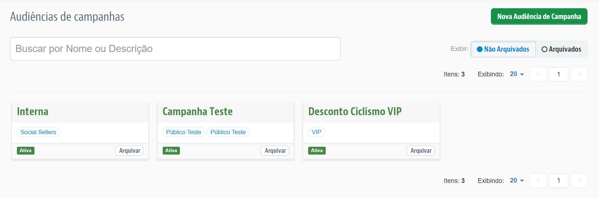Focus the Buscar por Nome search field

[x=175, y=49]
